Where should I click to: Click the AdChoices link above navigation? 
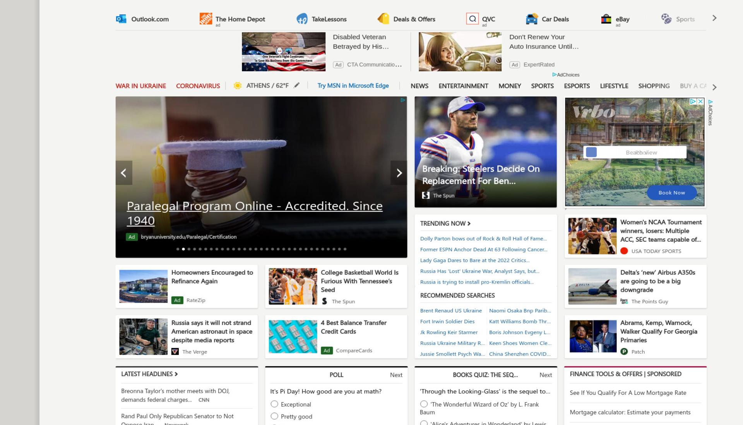[x=566, y=75]
